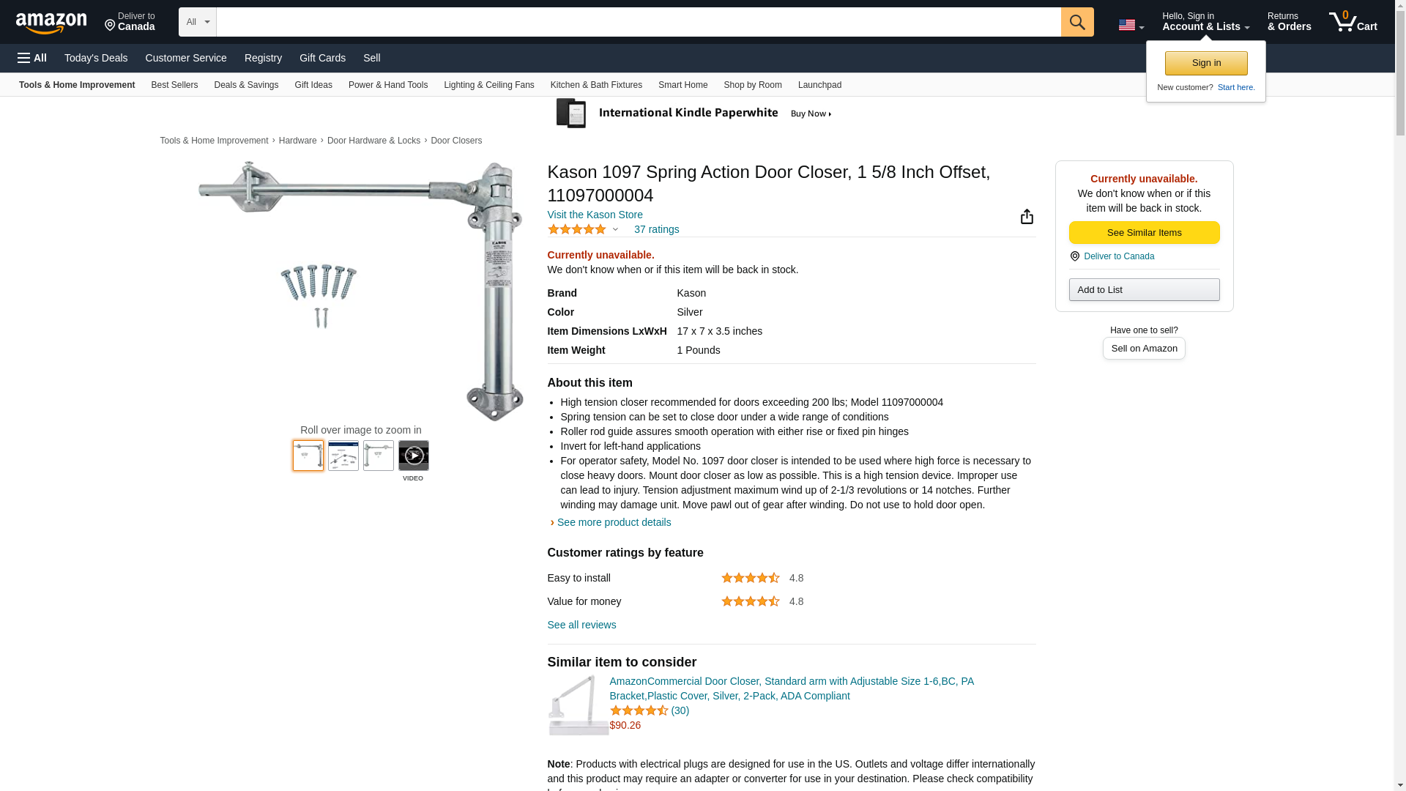This screenshot has height=791, width=1406.
Task: Expand Account & Lists menu
Action: click(x=1205, y=22)
